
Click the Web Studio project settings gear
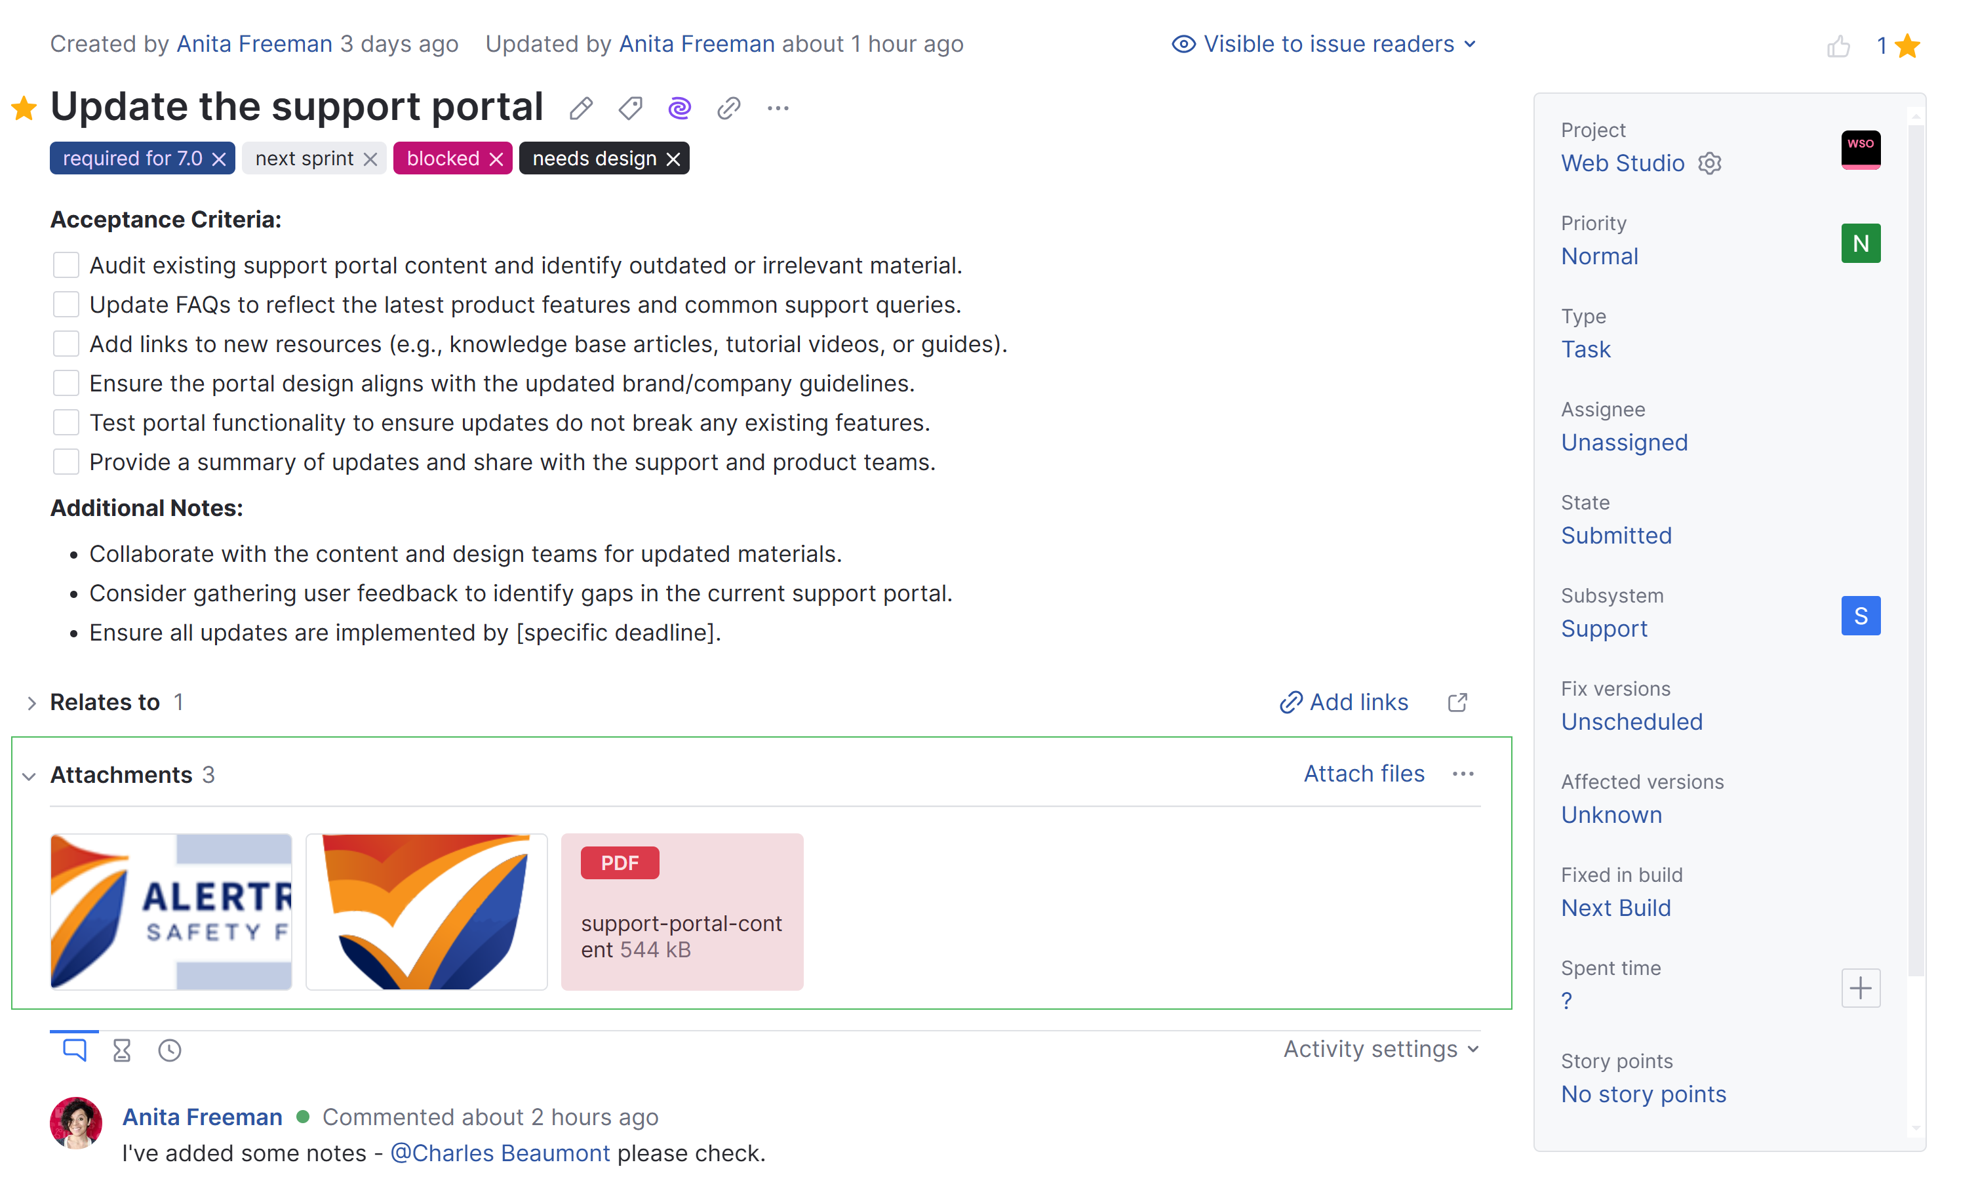1710,164
